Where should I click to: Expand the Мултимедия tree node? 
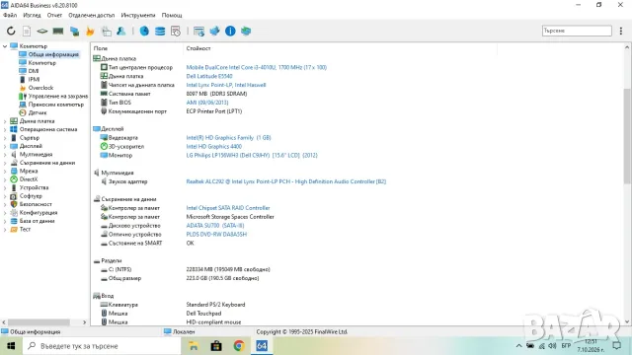[5, 155]
